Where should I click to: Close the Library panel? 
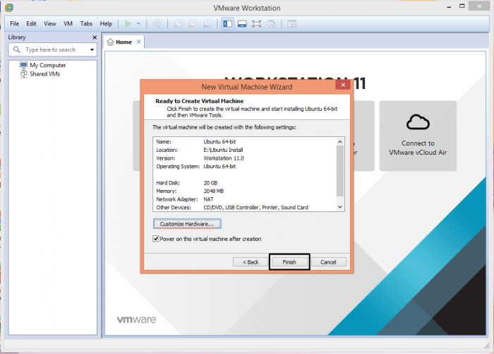coord(95,37)
